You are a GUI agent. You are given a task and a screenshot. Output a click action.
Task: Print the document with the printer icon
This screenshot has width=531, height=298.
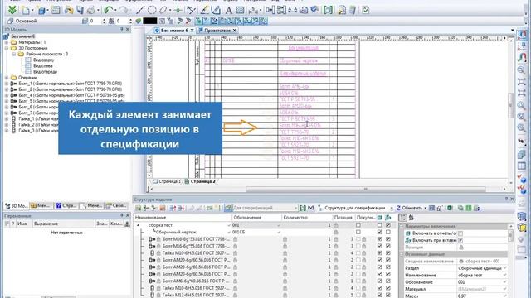coord(90,10)
